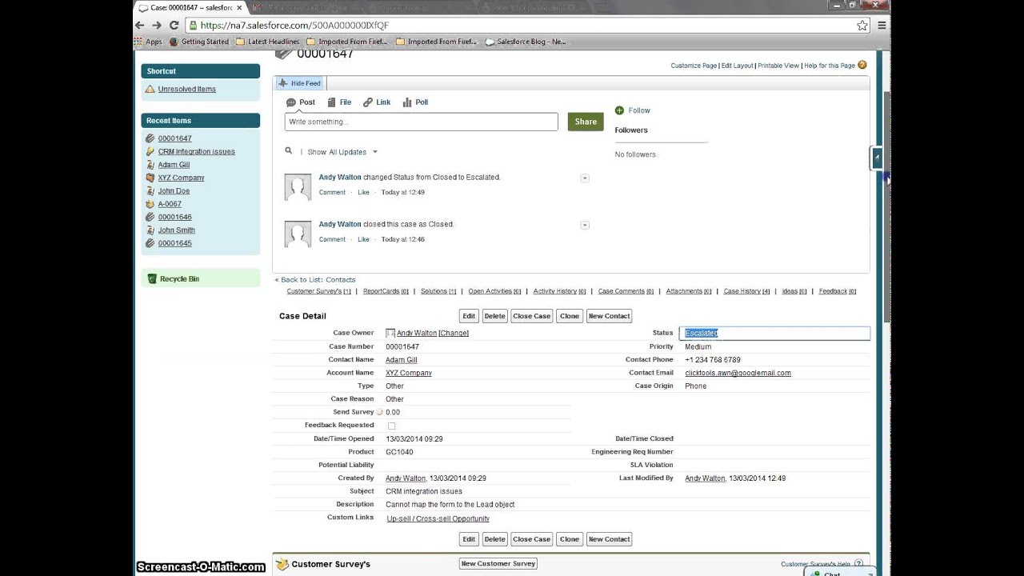Viewport: 1024px width, 576px height.
Task: Click the green Follow plus icon
Action: pos(619,110)
